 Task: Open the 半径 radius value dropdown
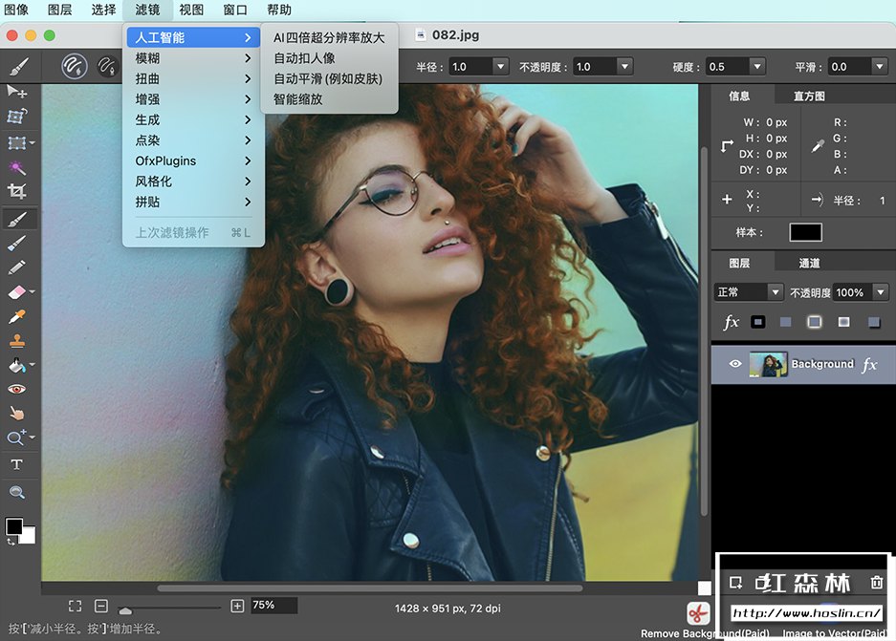[479, 67]
